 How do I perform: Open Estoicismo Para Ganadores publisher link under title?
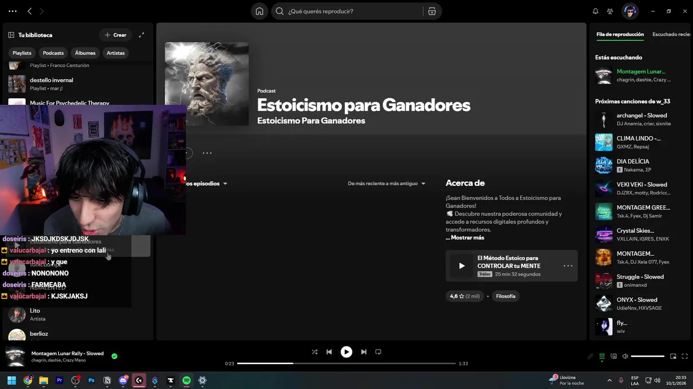[311, 120]
